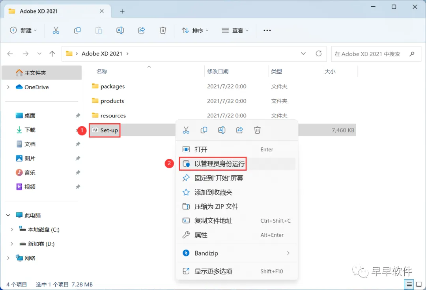Sort by the 修改日期 column header

218,72
